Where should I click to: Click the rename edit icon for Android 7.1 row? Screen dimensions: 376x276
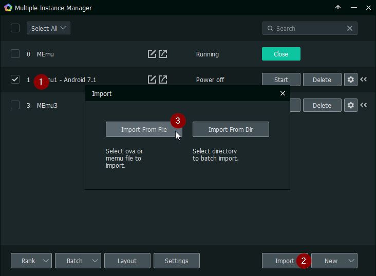tap(152, 80)
